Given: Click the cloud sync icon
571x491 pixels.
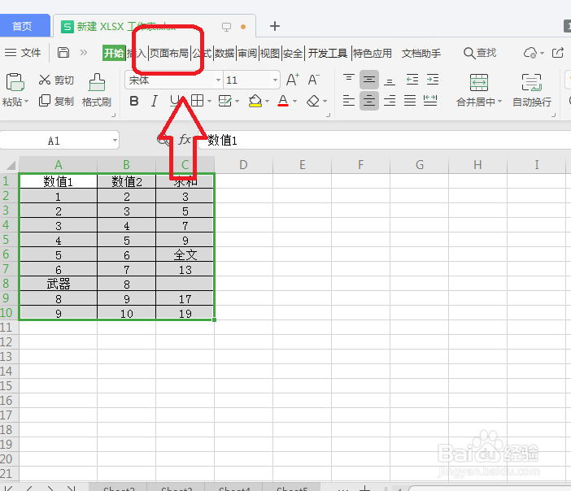Looking at the screenshot, I should [530, 53].
